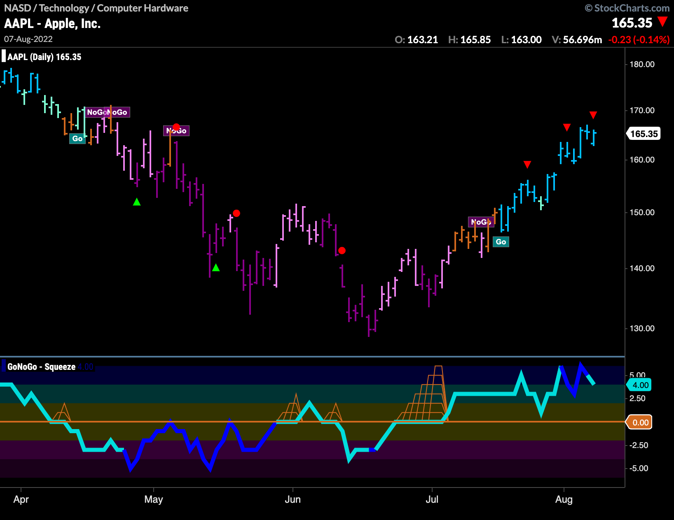
Task: Click the AAPL - Apple, Inc. title
Action: coord(52,23)
